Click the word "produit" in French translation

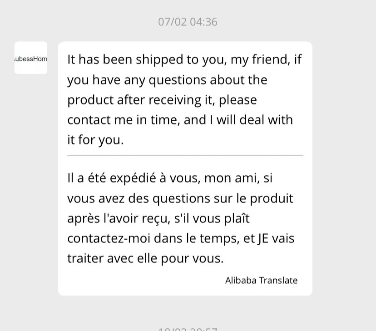[x=272, y=198]
